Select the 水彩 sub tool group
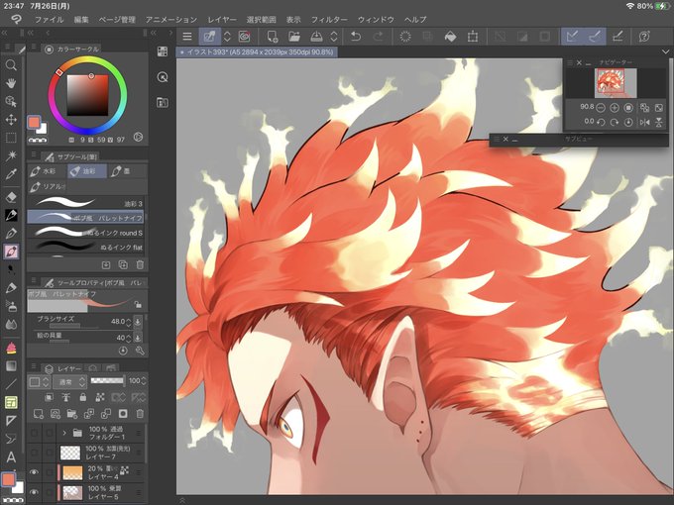The image size is (674, 505). 47,171
